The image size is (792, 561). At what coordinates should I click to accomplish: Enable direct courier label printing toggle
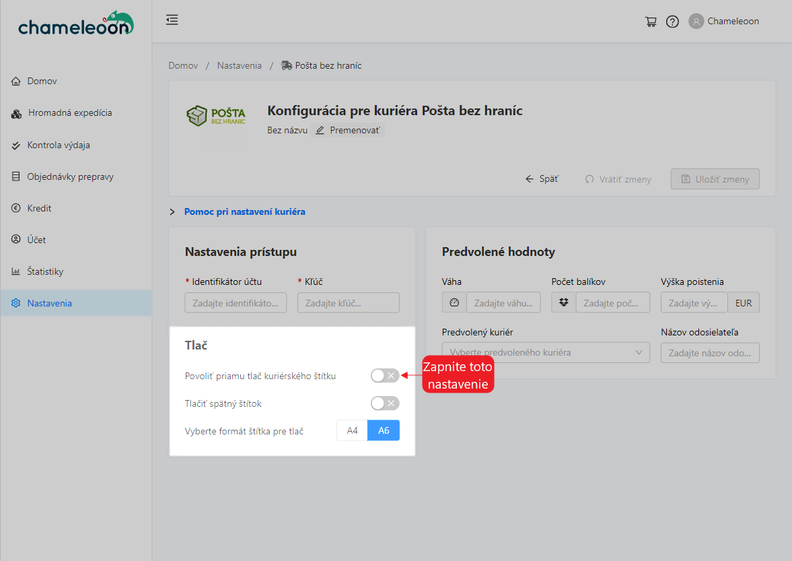[385, 376]
